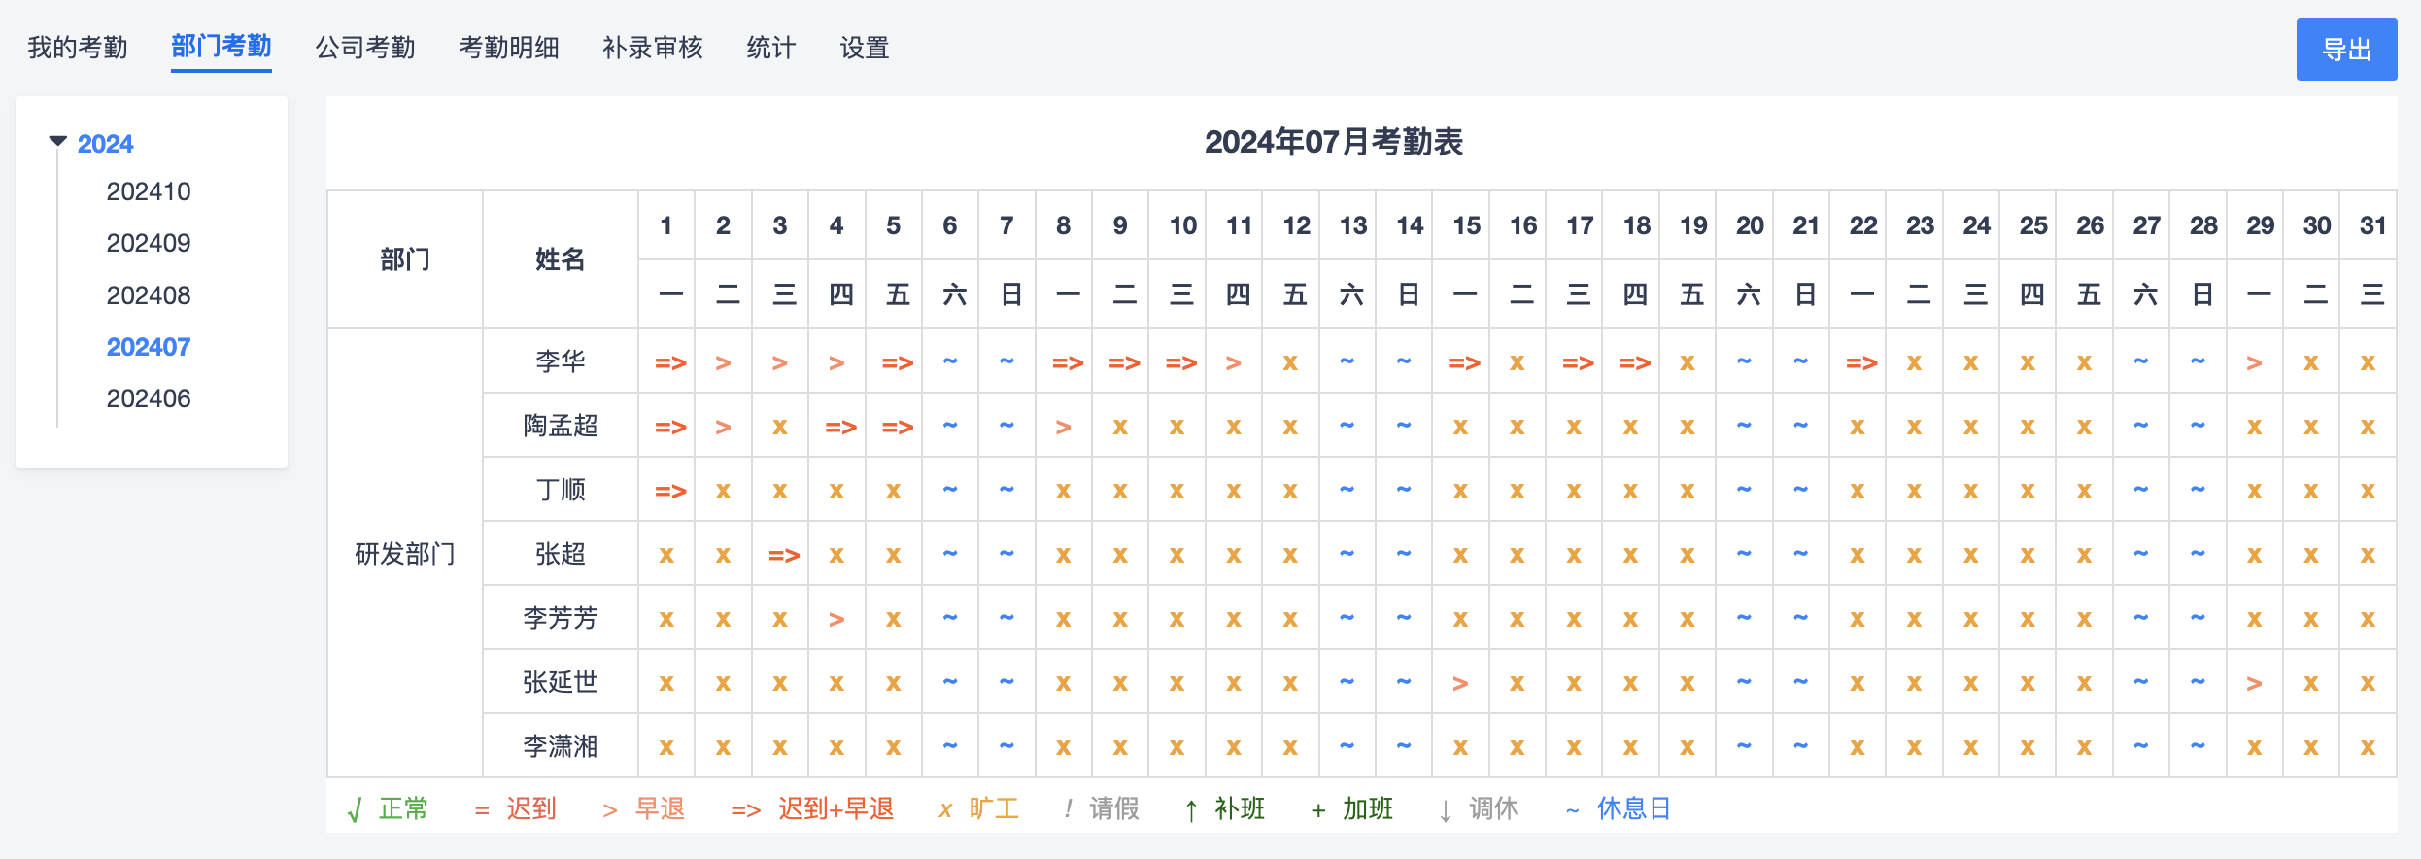This screenshot has width=2421, height=859.
Task: Click the 张超 name cell
Action: (561, 554)
